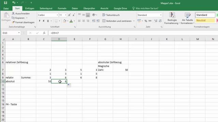
Task: Click the Einfügen paste icon
Action: pyautogui.click(x=6, y=16)
